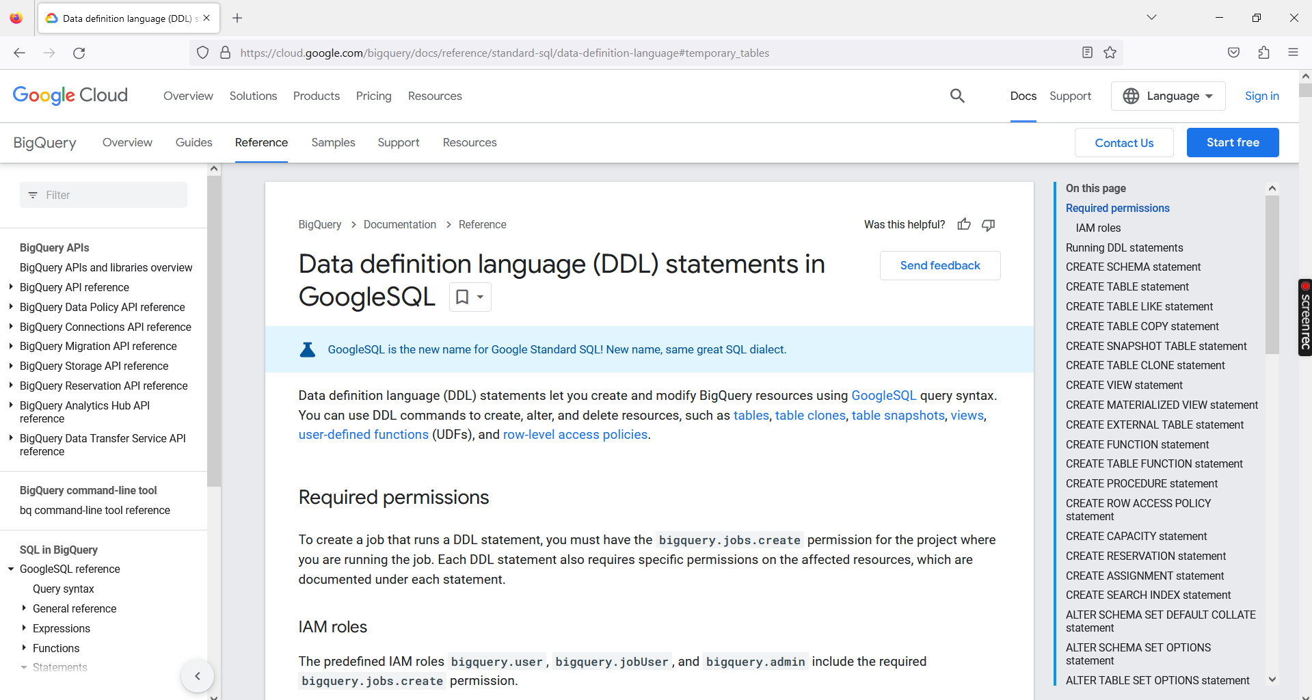The width and height of the screenshot is (1312, 700).
Task: Open the Language dropdown
Action: click(1167, 96)
